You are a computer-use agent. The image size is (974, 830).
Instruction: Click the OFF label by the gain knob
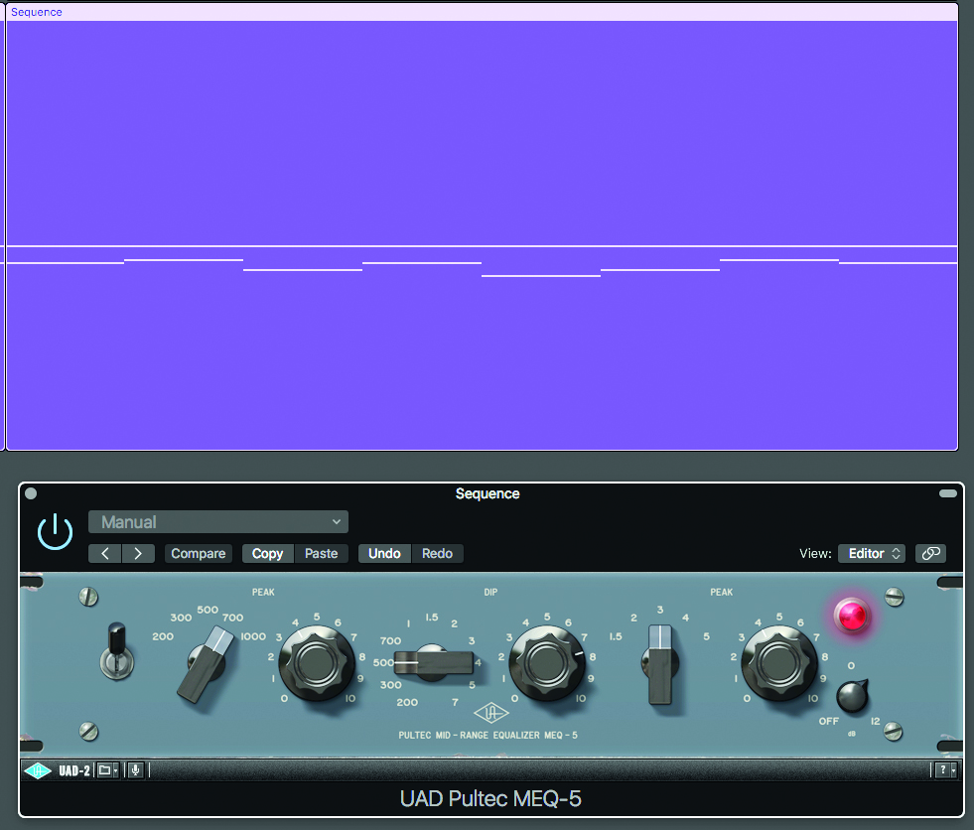829,721
